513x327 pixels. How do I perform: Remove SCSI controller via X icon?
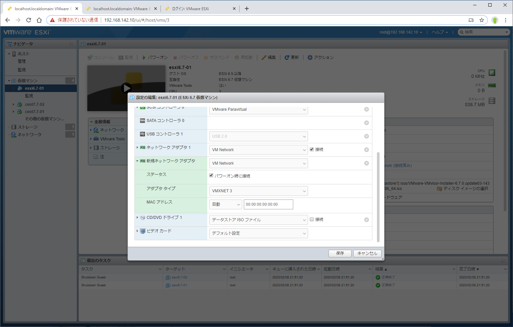click(x=366, y=109)
